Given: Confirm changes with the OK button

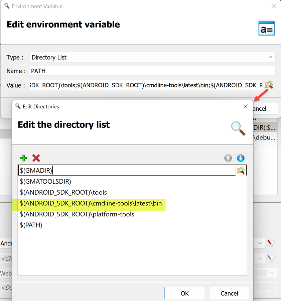Looking at the screenshot, I should [184, 293].
